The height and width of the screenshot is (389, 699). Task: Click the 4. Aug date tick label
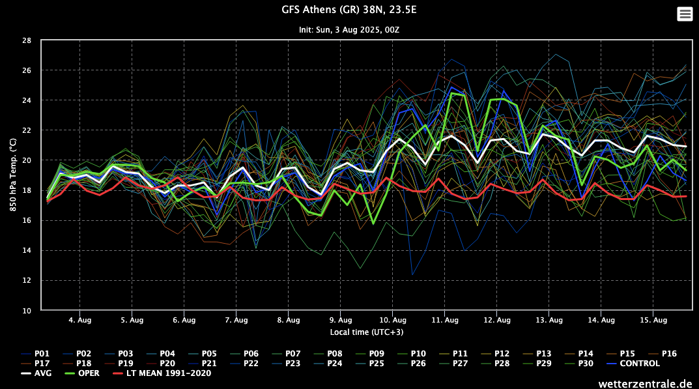[x=79, y=320]
